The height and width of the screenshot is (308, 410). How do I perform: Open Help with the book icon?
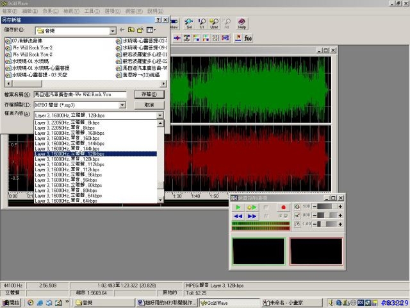[x=242, y=24]
